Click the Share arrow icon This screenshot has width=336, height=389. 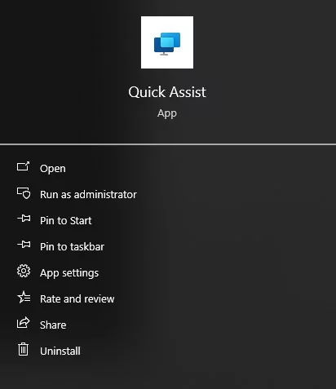pos(24,323)
